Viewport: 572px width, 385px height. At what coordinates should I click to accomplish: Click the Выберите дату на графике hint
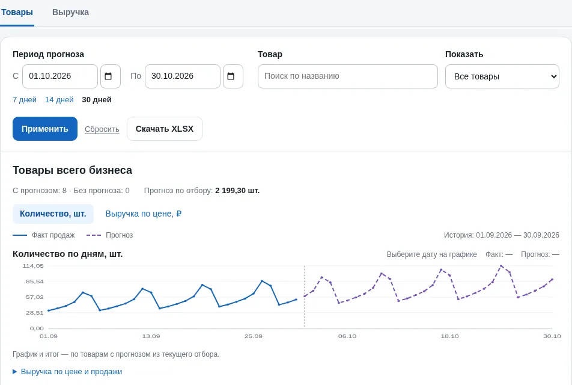coord(431,254)
